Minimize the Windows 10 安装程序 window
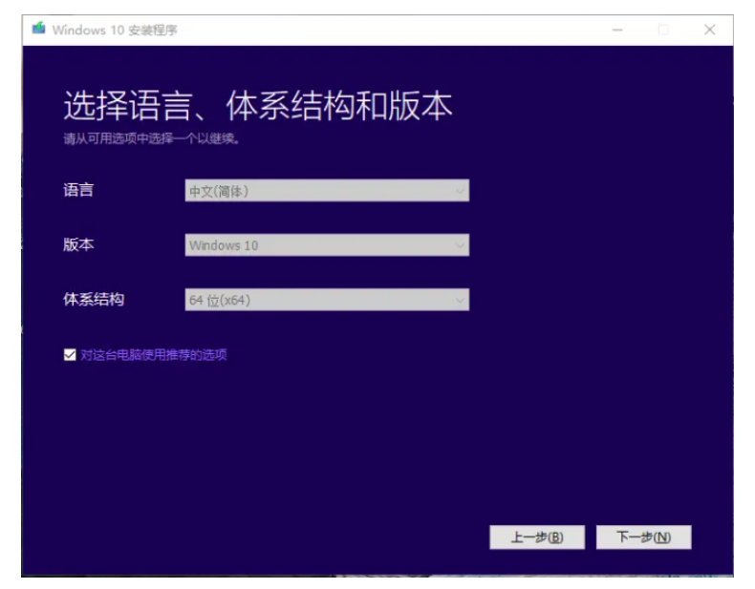 [617, 31]
